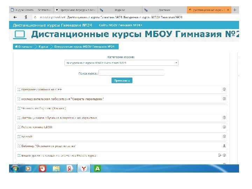The height and width of the screenshot is (189, 252).
Task: Open Yandex Я shortcut in taskbar
Action: [x=70, y=168]
